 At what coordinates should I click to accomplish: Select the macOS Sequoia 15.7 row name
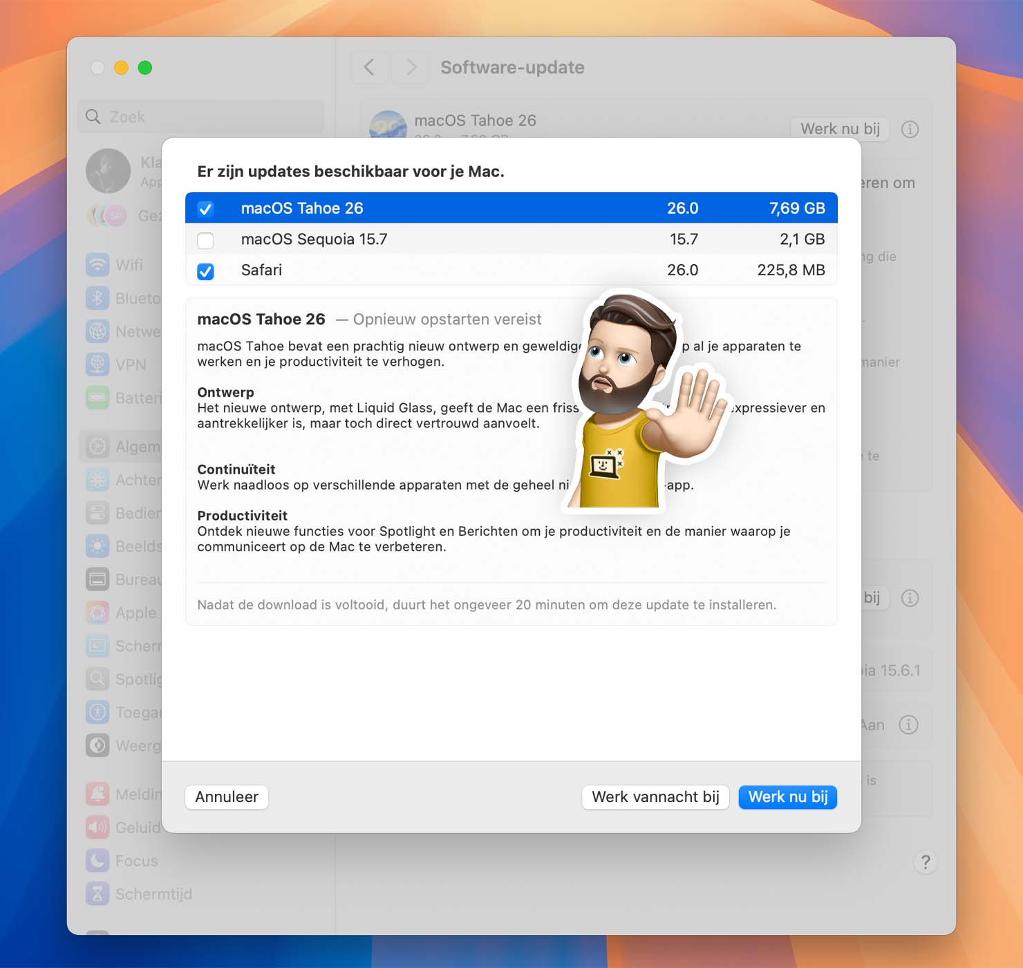pos(314,239)
